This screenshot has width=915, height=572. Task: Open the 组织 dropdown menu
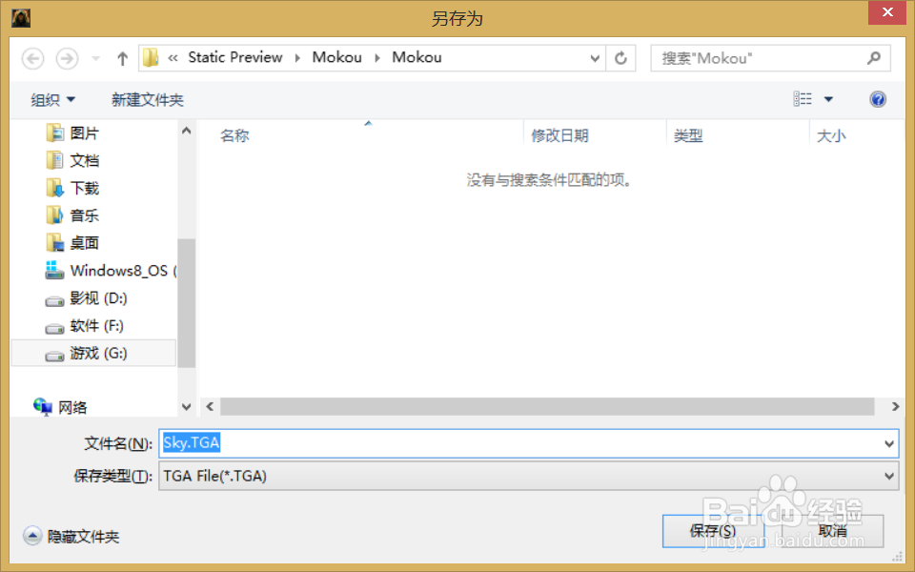point(53,98)
